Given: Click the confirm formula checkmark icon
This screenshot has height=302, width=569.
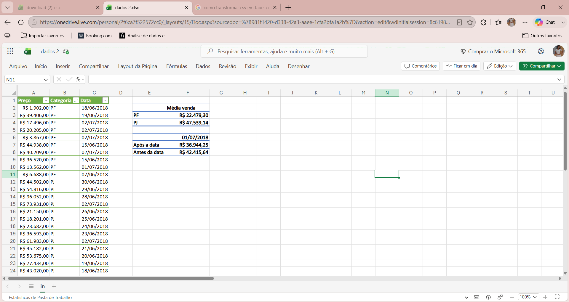Looking at the screenshot, I should pos(69,79).
